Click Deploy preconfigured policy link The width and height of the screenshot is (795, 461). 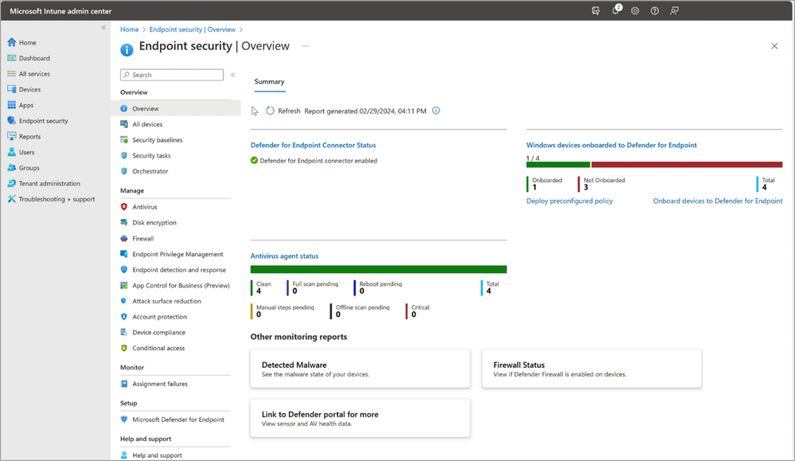[x=569, y=201]
